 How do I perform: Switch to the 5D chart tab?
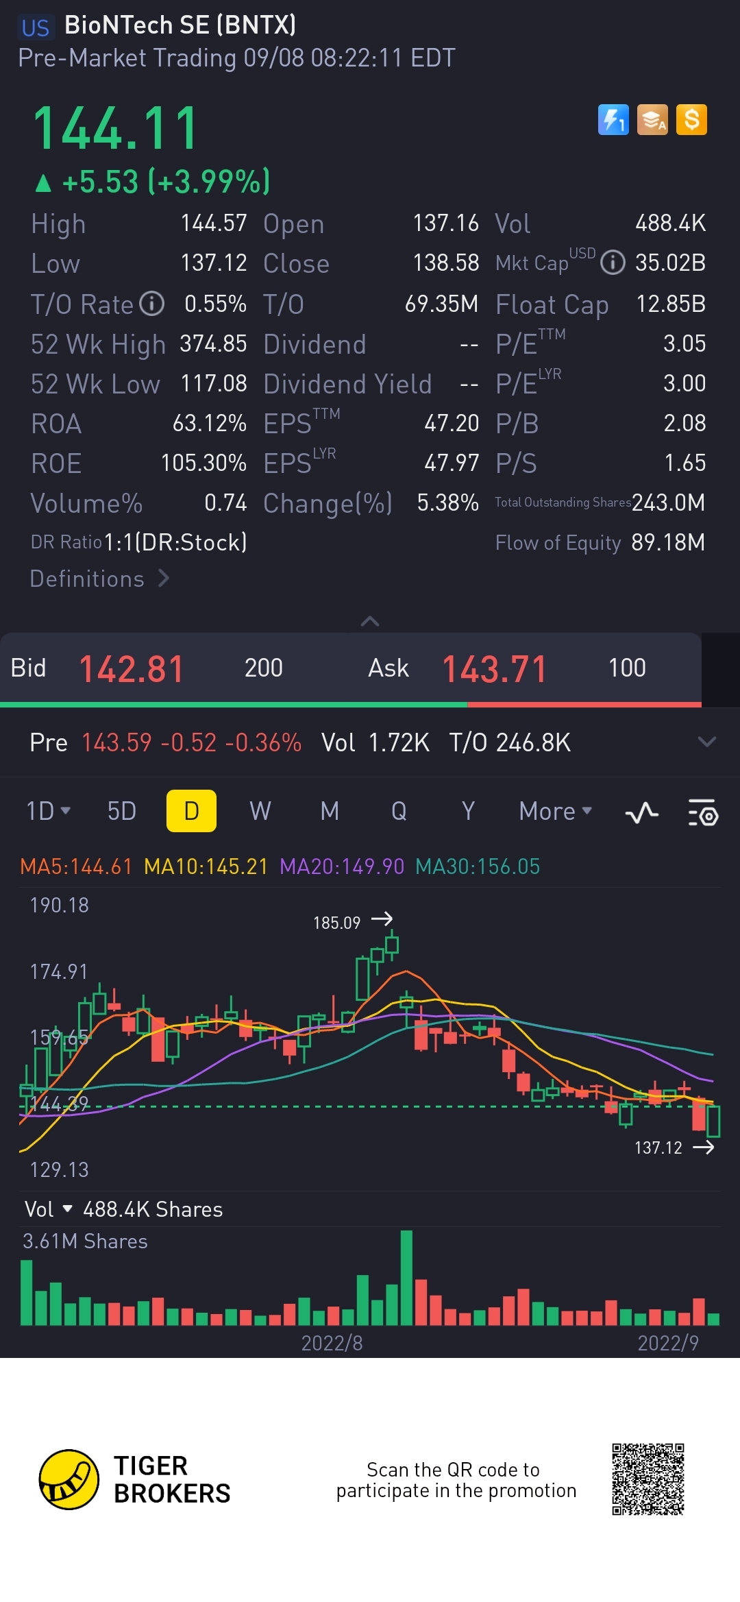tap(122, 811)
